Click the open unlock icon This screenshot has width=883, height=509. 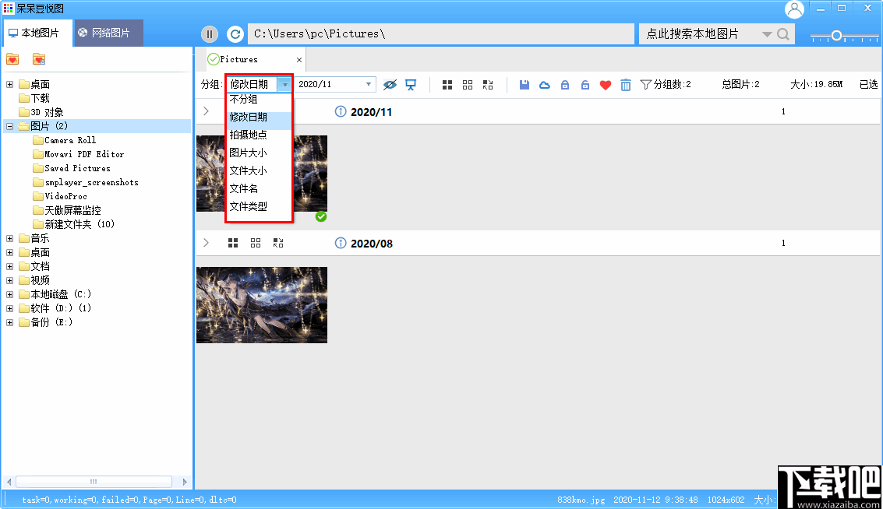click(585, 85)
